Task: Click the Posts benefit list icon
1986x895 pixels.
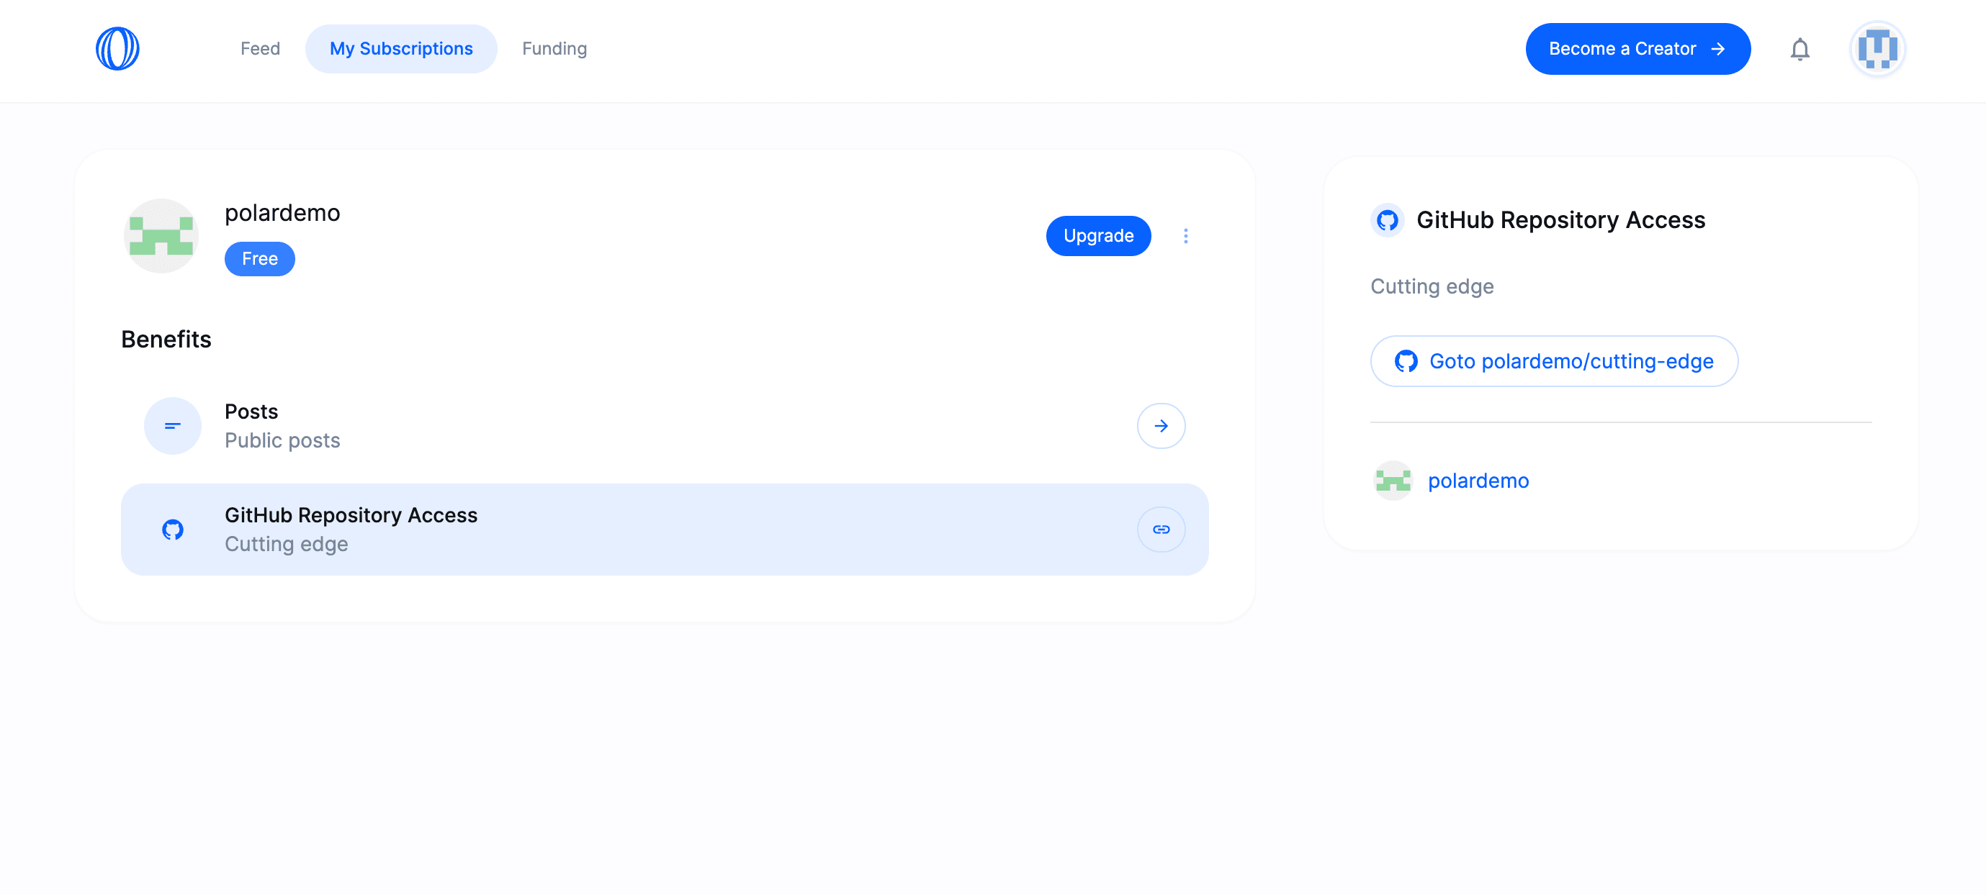Action: (172, 425)
